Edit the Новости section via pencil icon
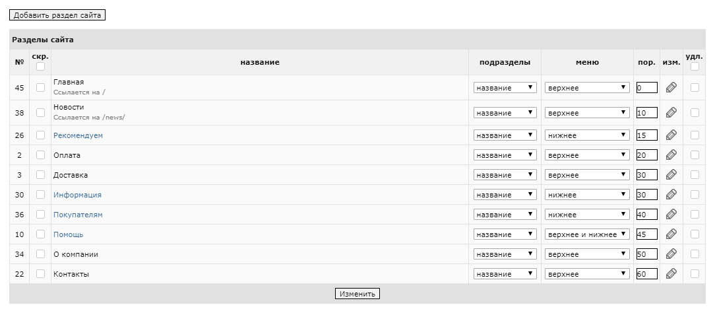This screenshot has width=715, height=313. click(x=671, y=112)
